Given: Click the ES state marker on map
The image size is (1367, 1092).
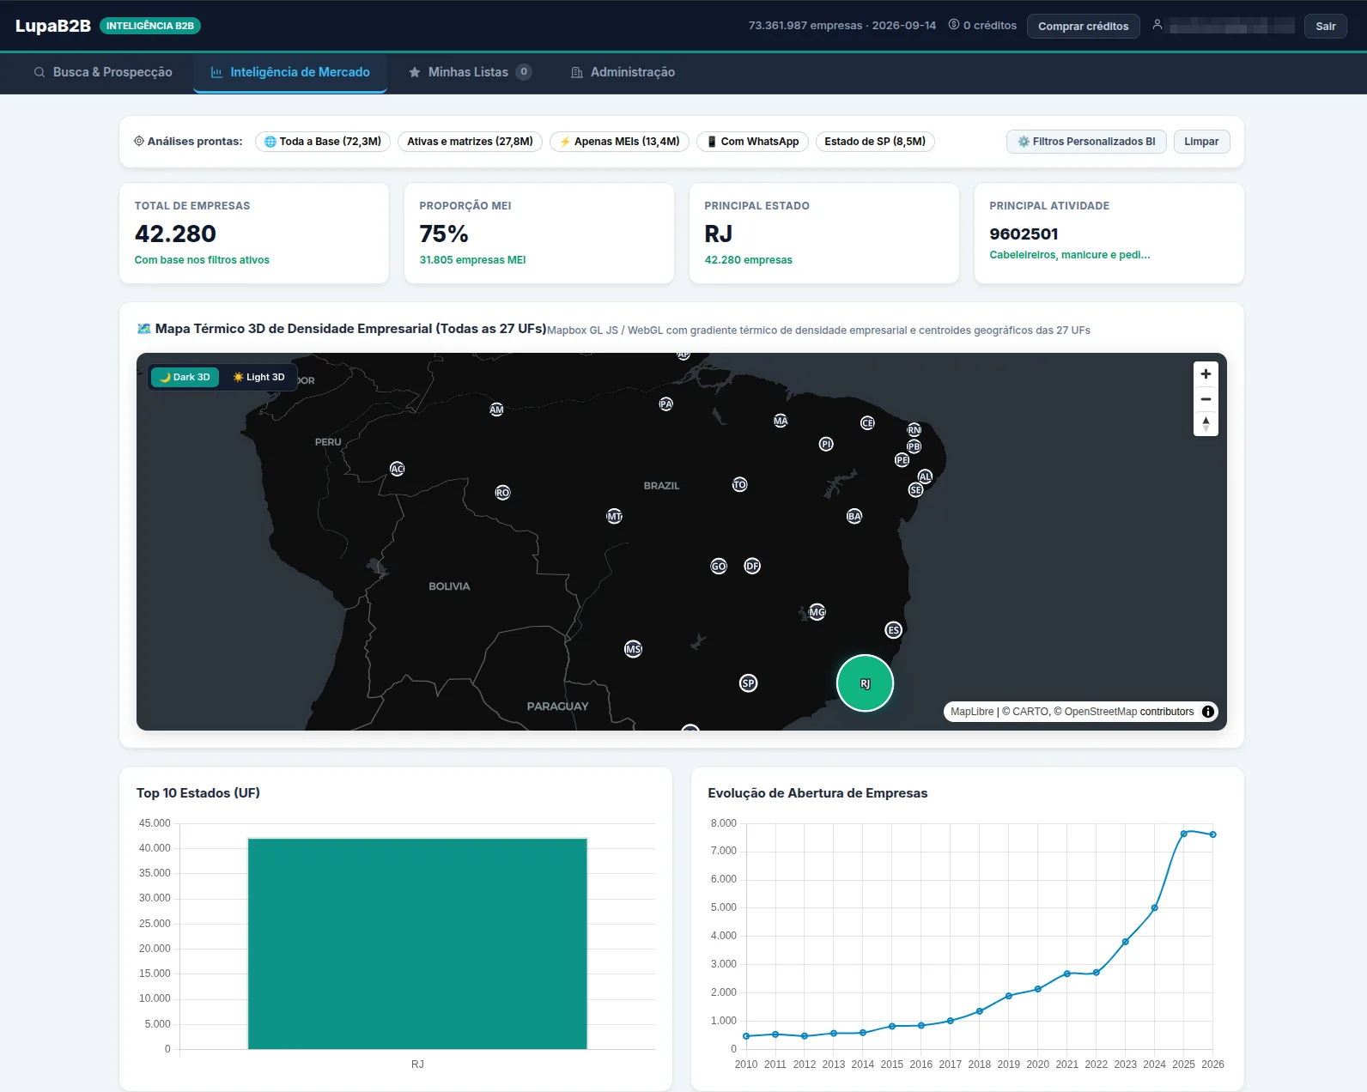Looking at the screenshot, I should [x=893, y=630].
